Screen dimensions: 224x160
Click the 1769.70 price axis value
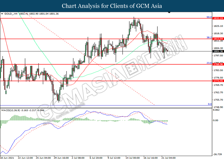click(218, 85)
